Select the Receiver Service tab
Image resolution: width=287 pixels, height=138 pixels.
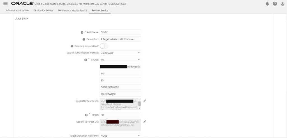[100, 11]
